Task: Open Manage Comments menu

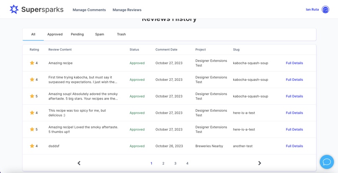Action: pos(89,10)
